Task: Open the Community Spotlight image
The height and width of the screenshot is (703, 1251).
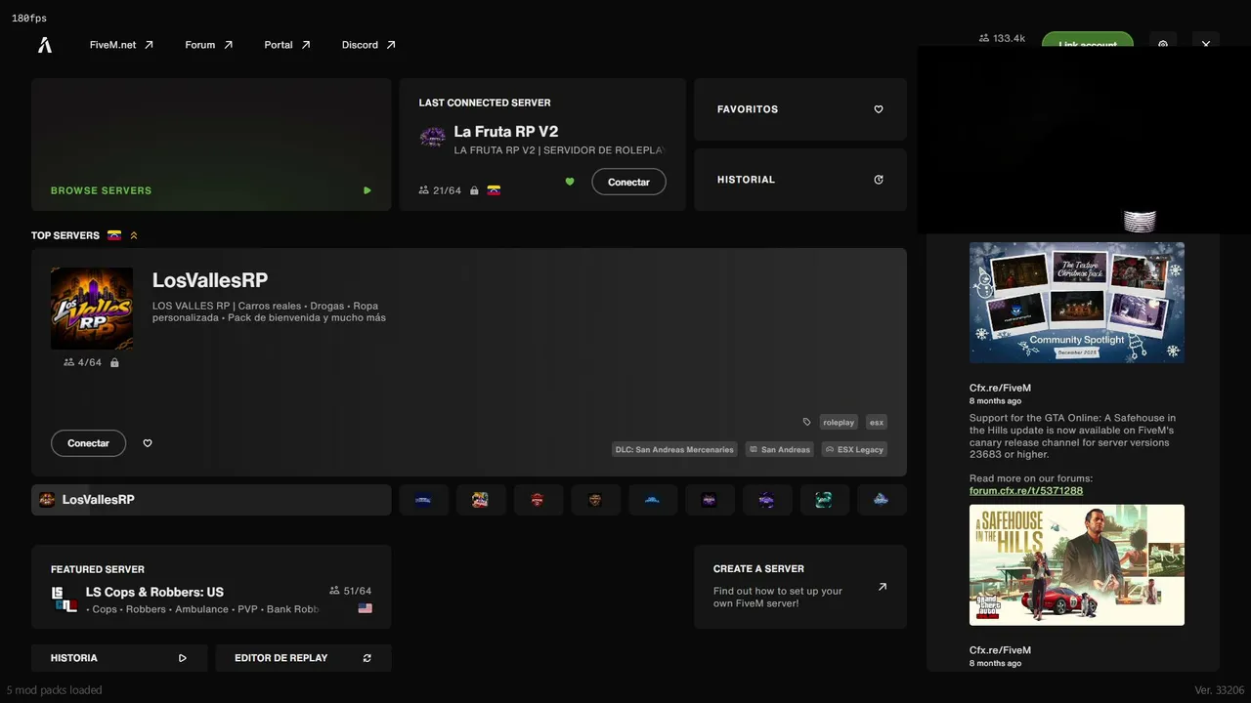Action: pyautogui.click(x=1077, y=303)
